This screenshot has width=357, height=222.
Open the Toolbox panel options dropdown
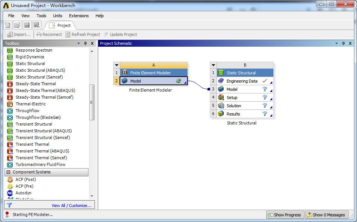[78, 43]
